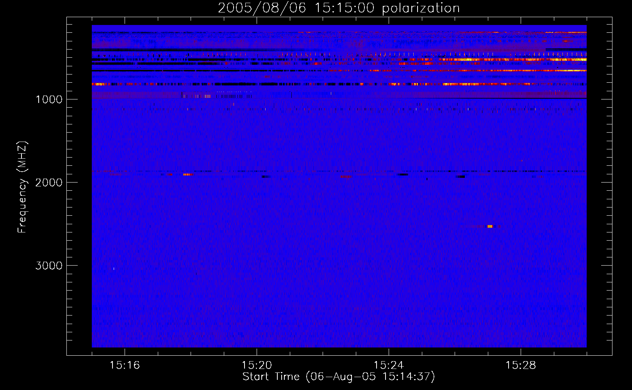
Task: Click the '3000' frequency tick label
Action: point(49,266)
